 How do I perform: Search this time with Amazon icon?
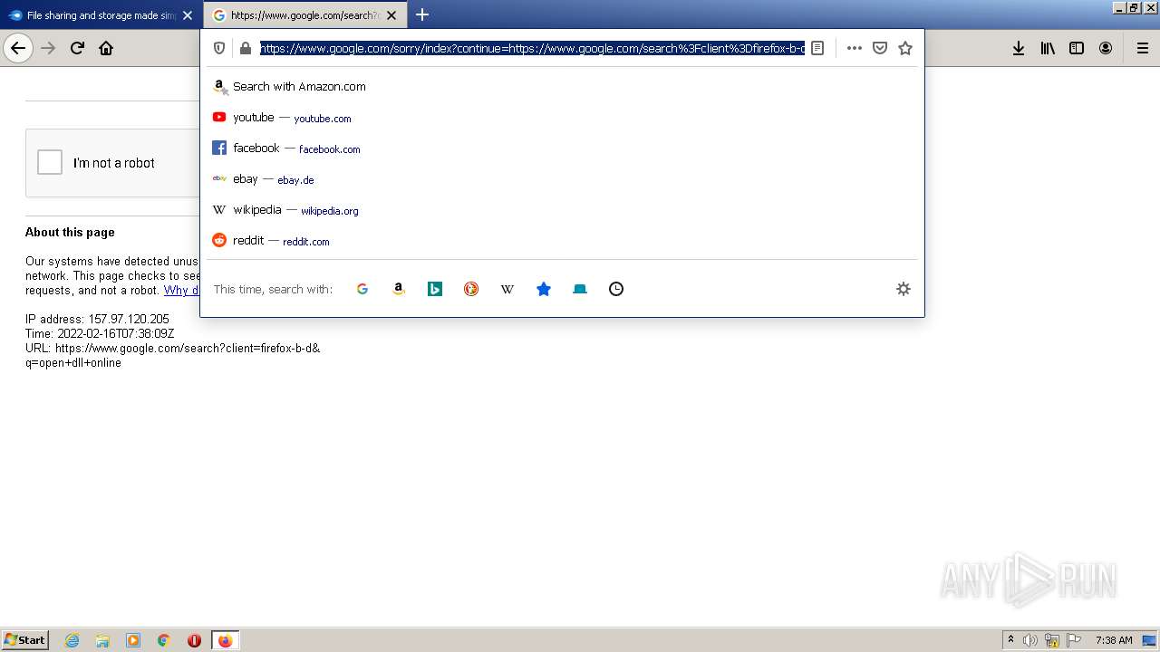pos(399,289)
